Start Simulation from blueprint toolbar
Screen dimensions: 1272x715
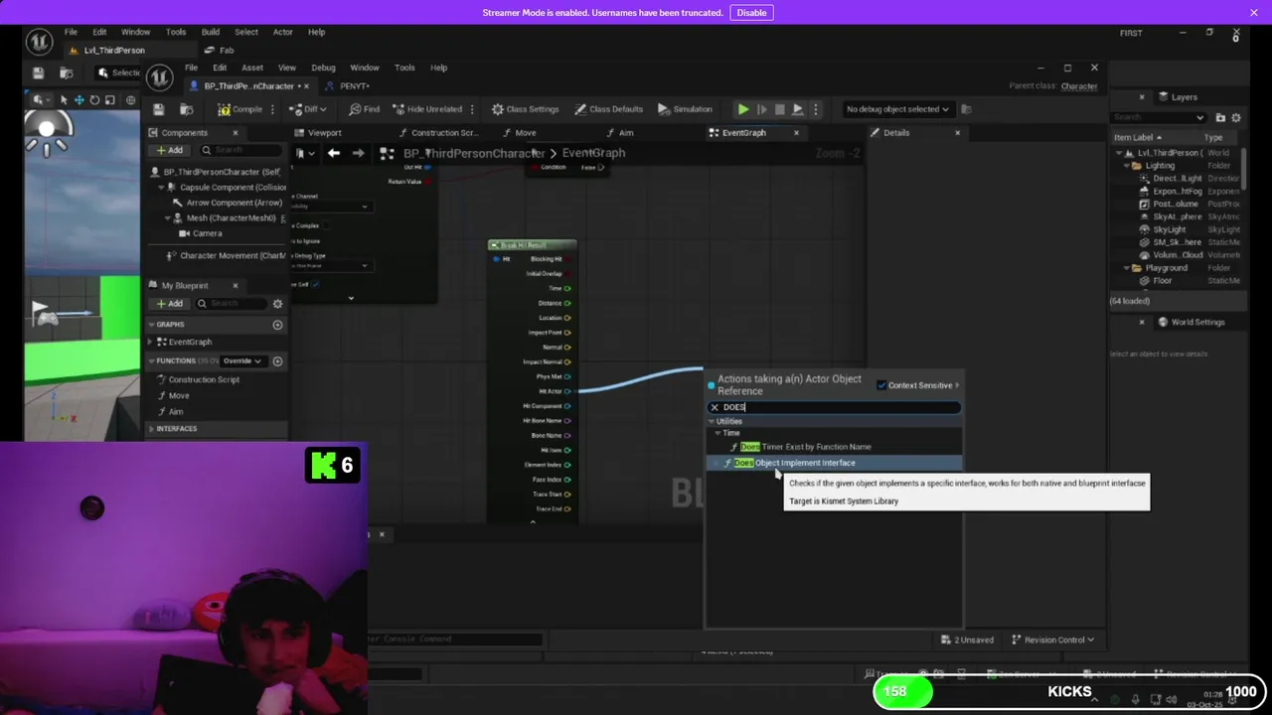685,109
